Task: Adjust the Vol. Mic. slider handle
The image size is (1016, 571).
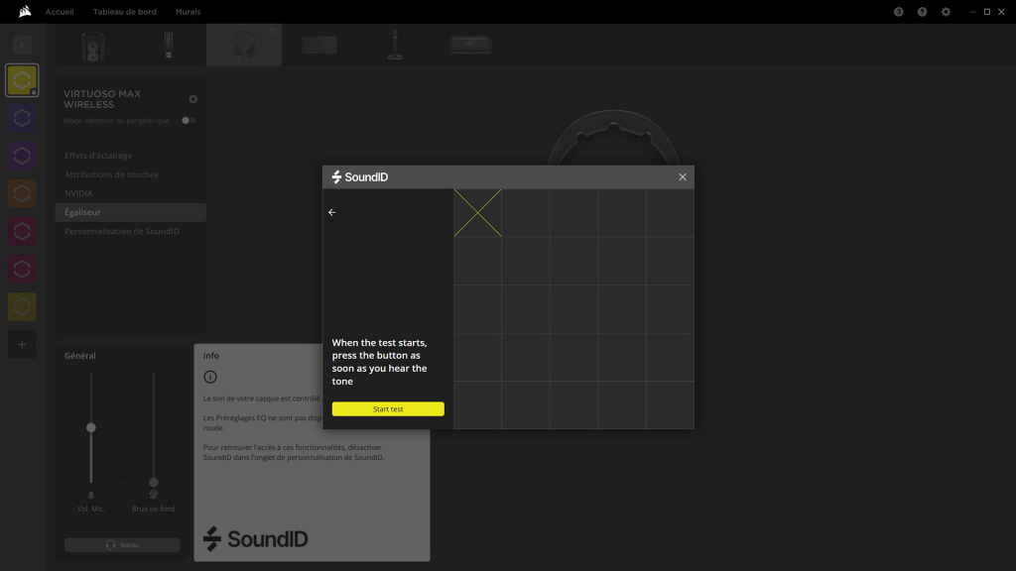Action: [90, 428]
